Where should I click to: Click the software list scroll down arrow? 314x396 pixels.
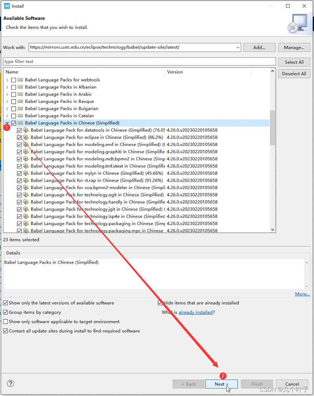pyautogui.click(x=272, y=230)
